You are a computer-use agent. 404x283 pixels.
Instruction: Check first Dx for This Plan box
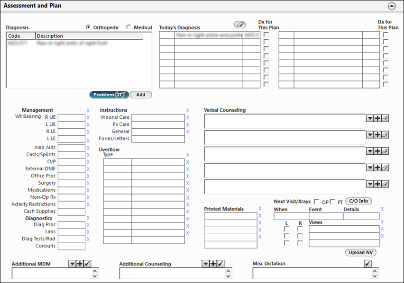[266, 35]
